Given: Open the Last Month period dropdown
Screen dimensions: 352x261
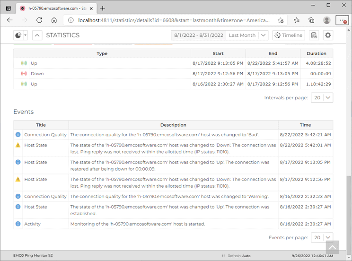Looking at the screenshot, I should click(247, 35).
